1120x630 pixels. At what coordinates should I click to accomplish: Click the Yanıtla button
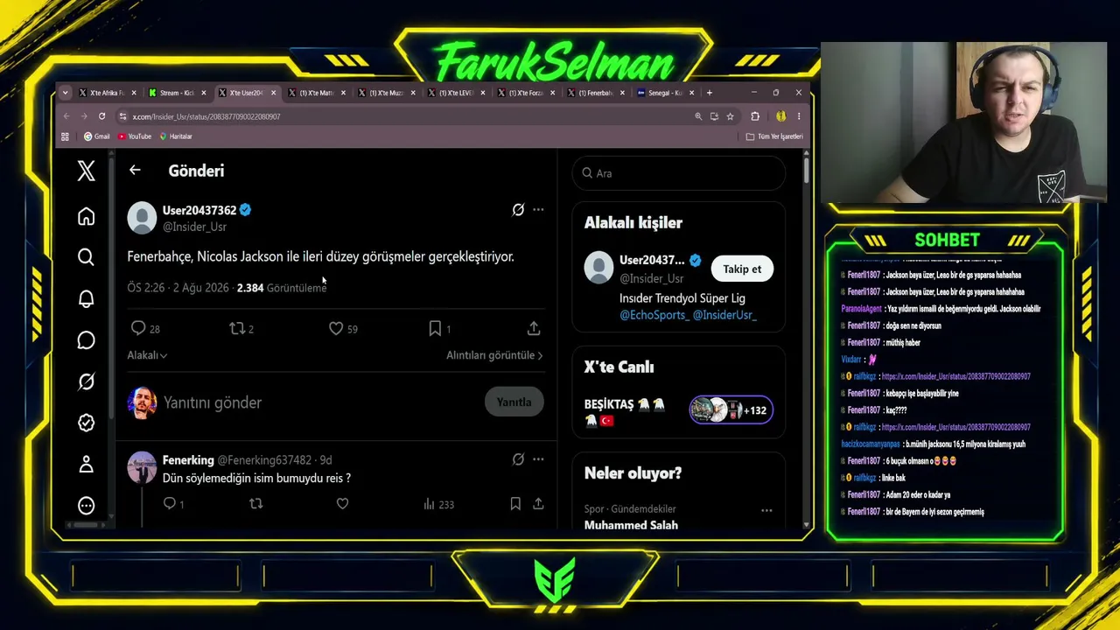514,402
